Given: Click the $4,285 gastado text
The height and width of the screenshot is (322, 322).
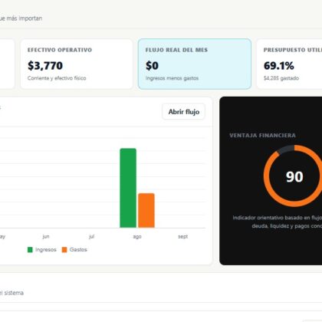Looking at the screenshot, I should pos(281,78).
